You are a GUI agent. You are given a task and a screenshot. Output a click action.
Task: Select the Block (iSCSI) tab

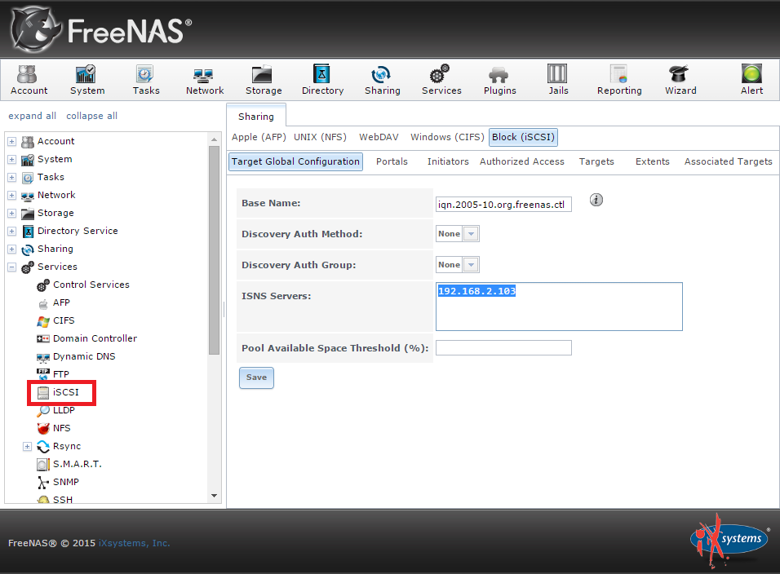pyautogui.click(x=523, y=137)
